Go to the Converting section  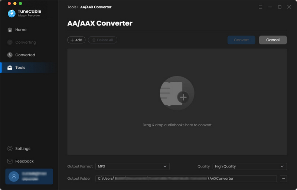(22, 42)
